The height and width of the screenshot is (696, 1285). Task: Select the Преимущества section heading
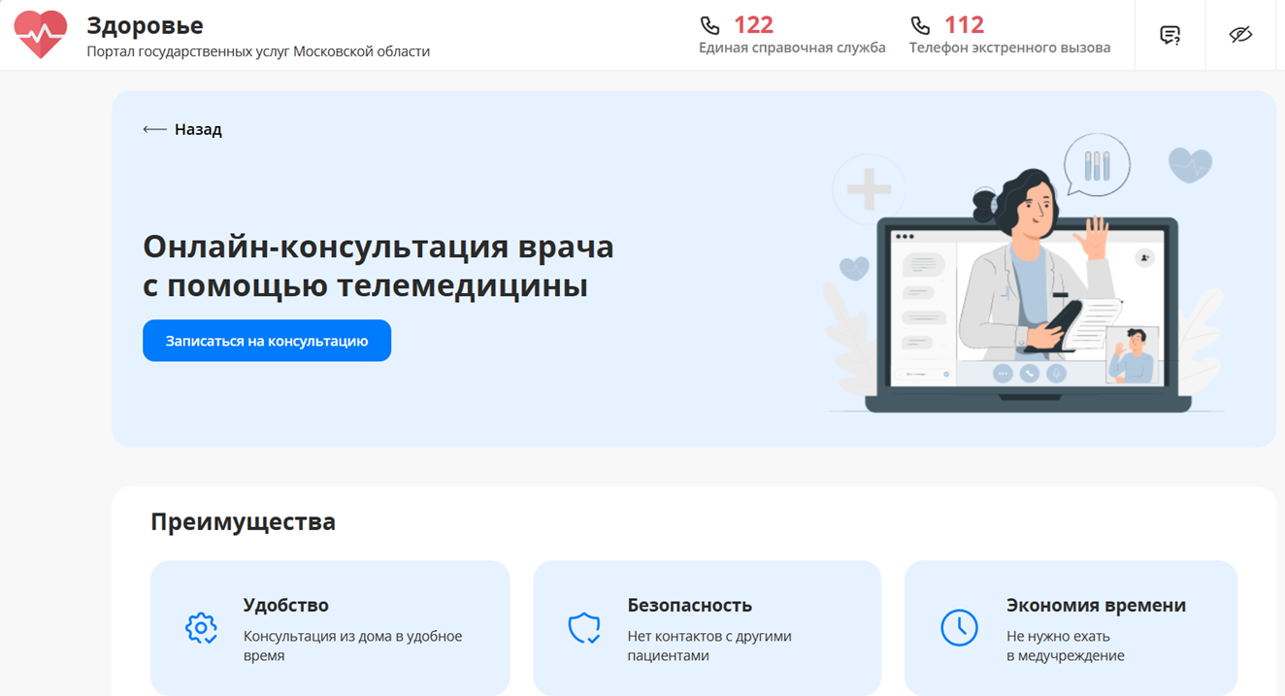click(243, 521)
